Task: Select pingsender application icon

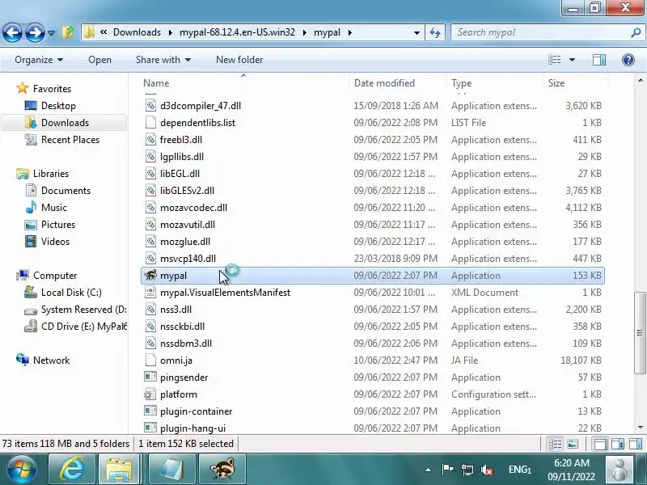Action: point(150,377)
